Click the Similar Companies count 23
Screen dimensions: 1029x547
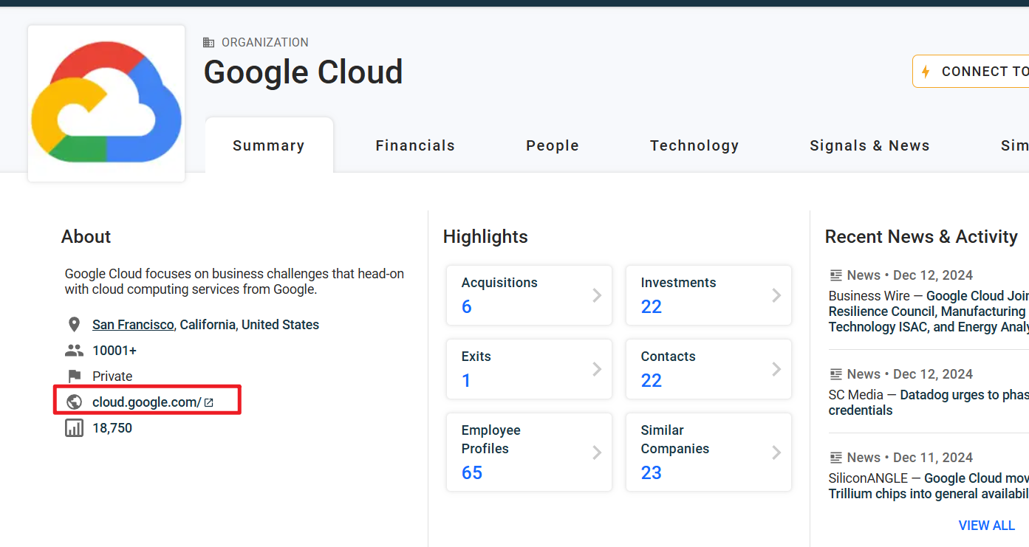pos(652,472)
